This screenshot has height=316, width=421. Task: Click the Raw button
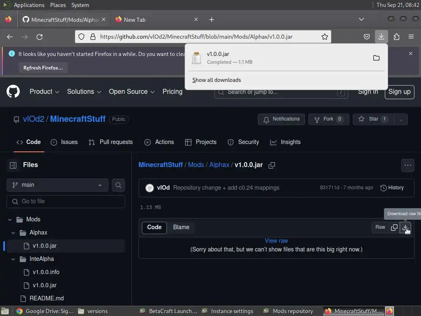(x=380, y=227)
